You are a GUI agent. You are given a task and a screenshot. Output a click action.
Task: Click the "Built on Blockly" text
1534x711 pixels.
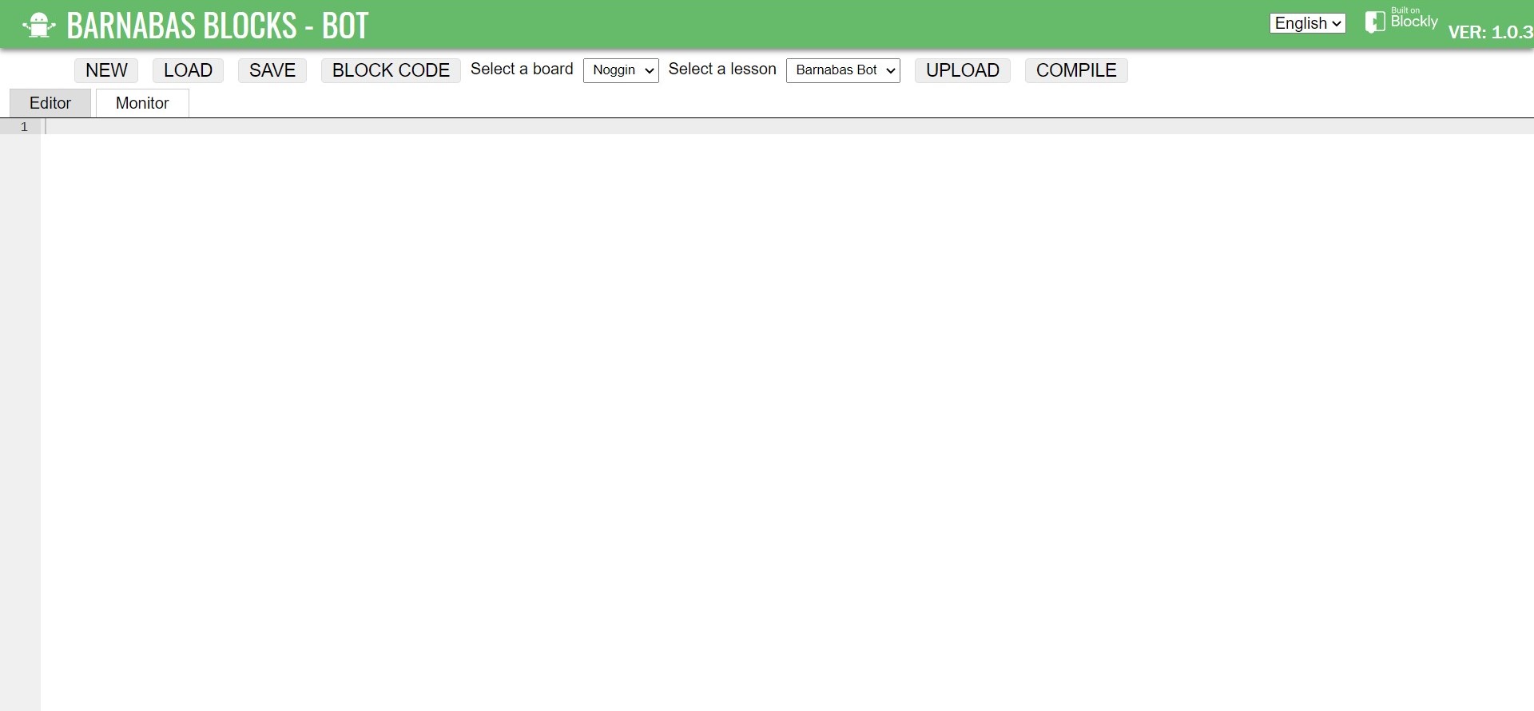(1413, 19)
